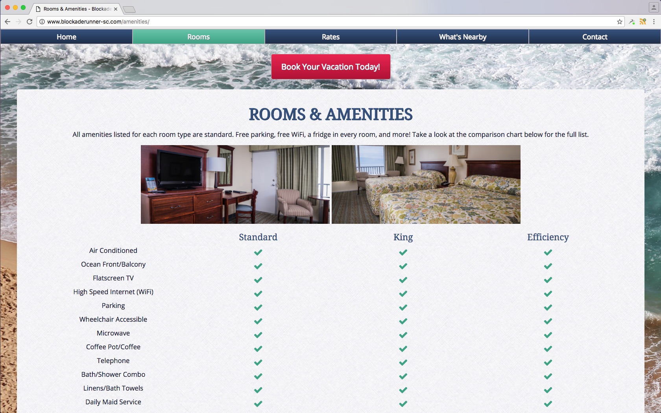Select the Contact navigation item
This screenshot has width=661, height=413.
pos(595,37)
